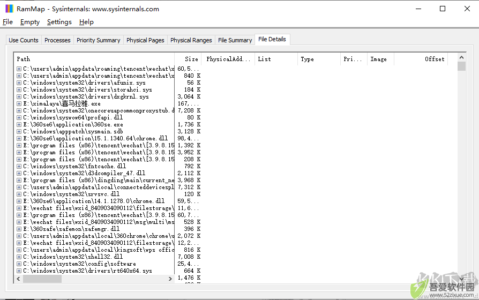This screenshot has height=300, width=479.
Task: Expand the sysmain.sdb row
Action: click(19, 131)
